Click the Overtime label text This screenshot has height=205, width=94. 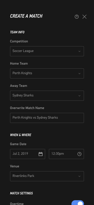click(17, 203)
